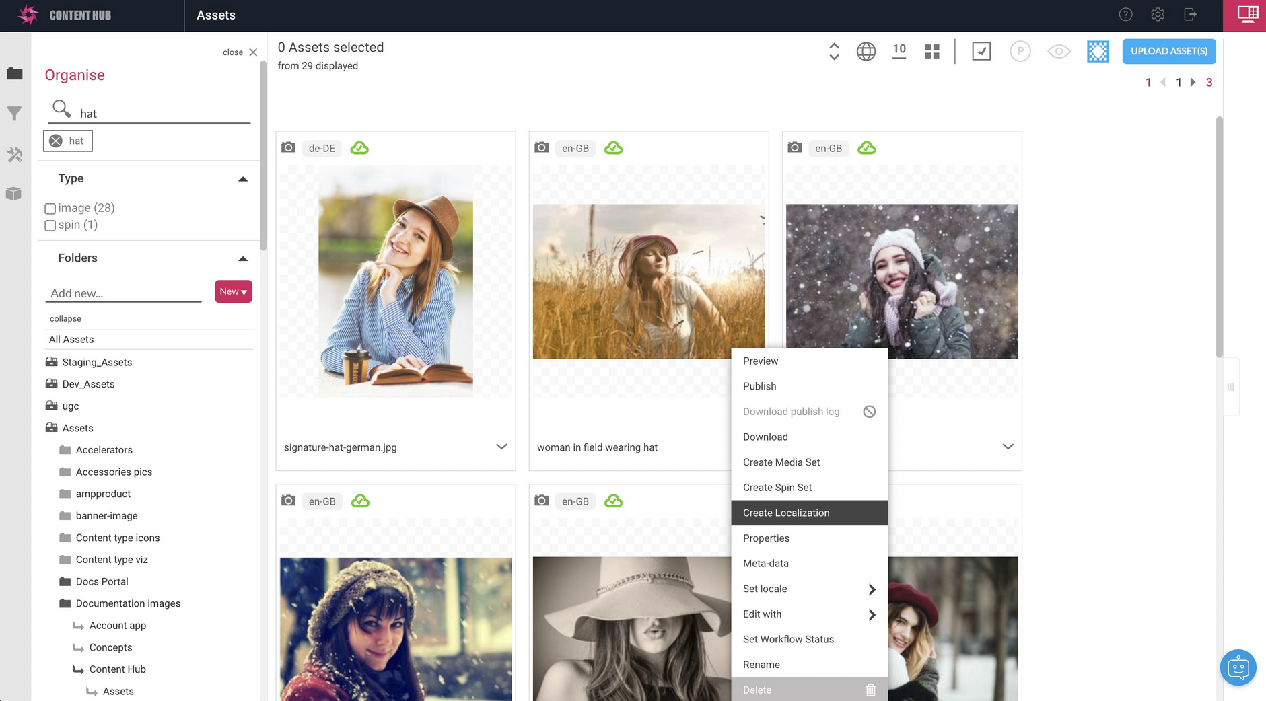The image size is (1266, 701).
Task: Go to previous page arrow
Action: point(1164,83)
